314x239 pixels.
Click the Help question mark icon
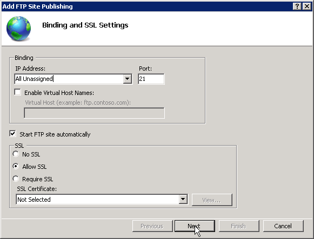[297, 6]
